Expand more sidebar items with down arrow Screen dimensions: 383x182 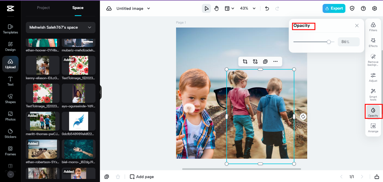click(10, 174)
